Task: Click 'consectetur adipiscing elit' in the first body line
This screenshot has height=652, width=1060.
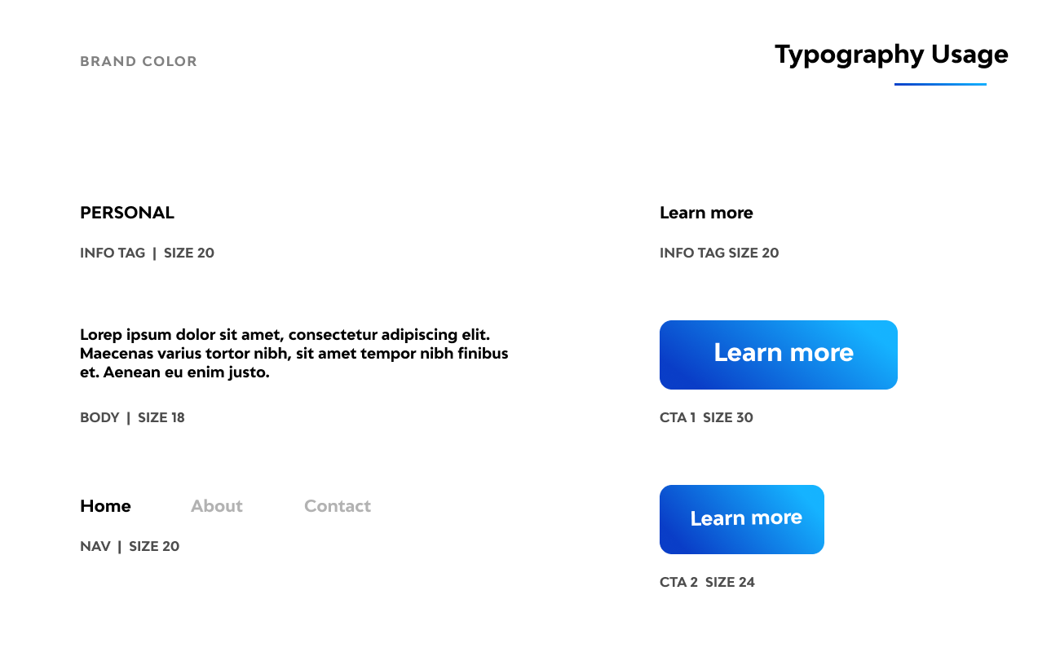Action: click(389, 335)
